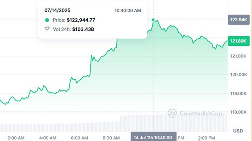Click the 118.00K price axis label
This screenshot has width=252, height=141.
238,112
